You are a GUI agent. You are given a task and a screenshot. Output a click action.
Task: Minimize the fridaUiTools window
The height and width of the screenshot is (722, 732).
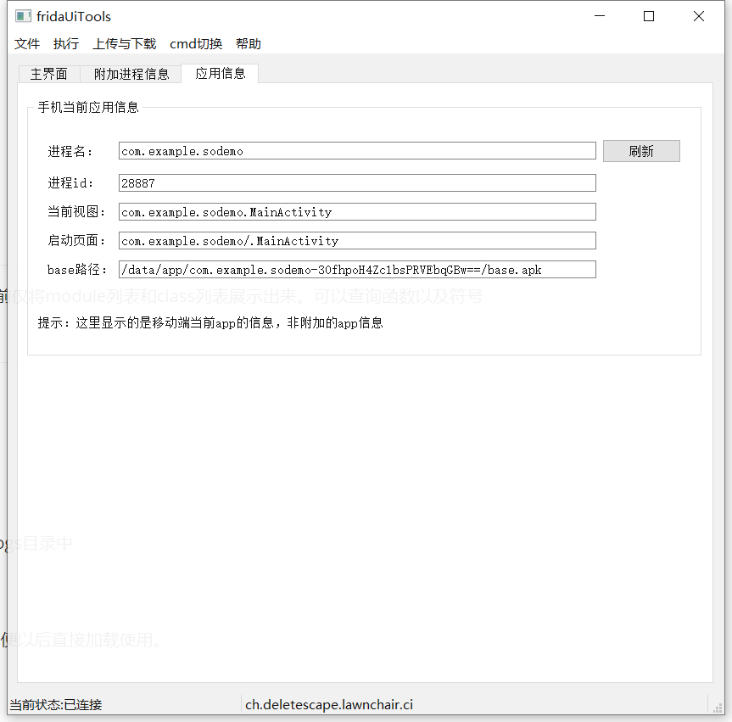600,16
